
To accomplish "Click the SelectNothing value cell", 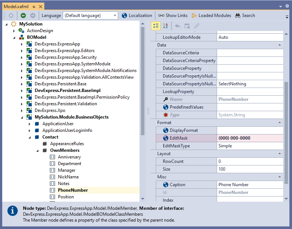I will click(x=250, y=84).
